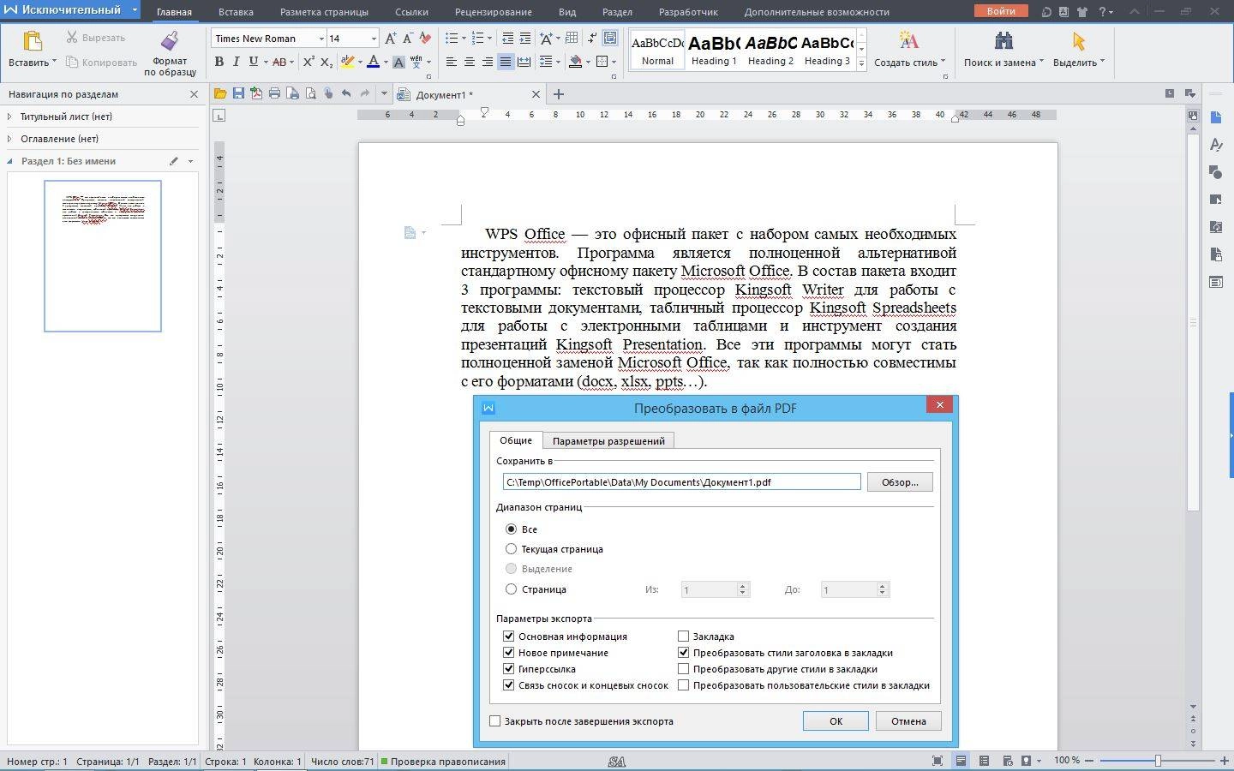Align text left
Viewport: 1234px width, 771px height.
[452, 62]
